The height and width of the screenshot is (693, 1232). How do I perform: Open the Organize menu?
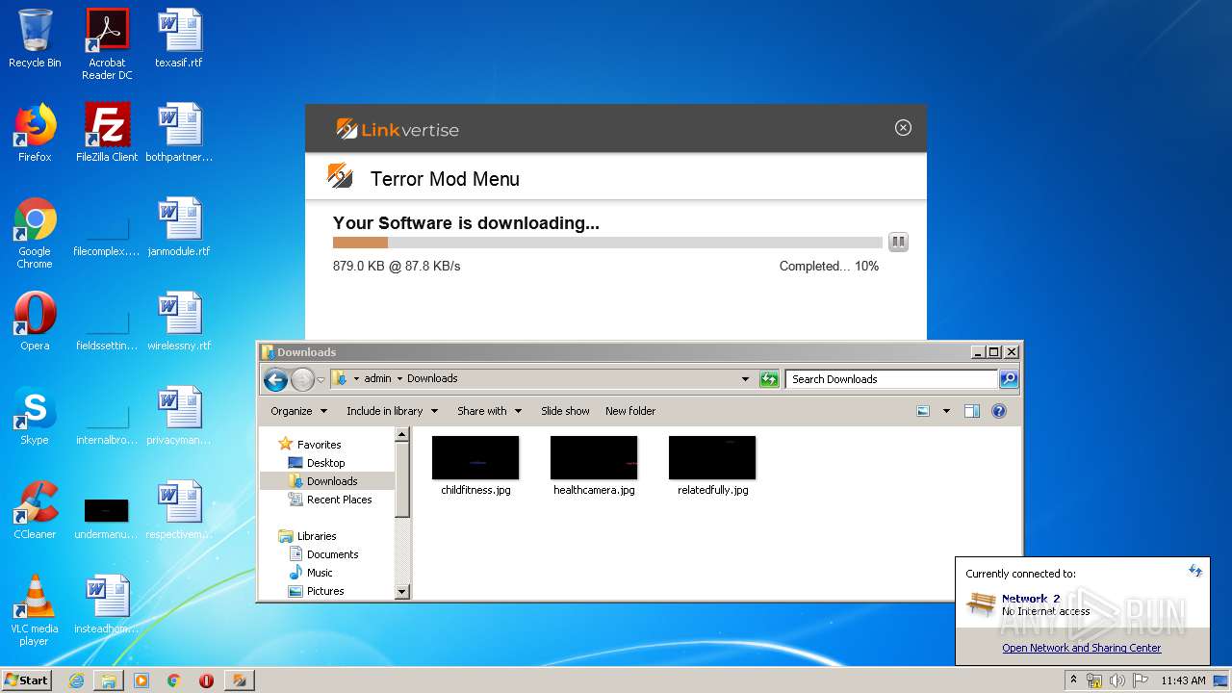coord(299,411)
